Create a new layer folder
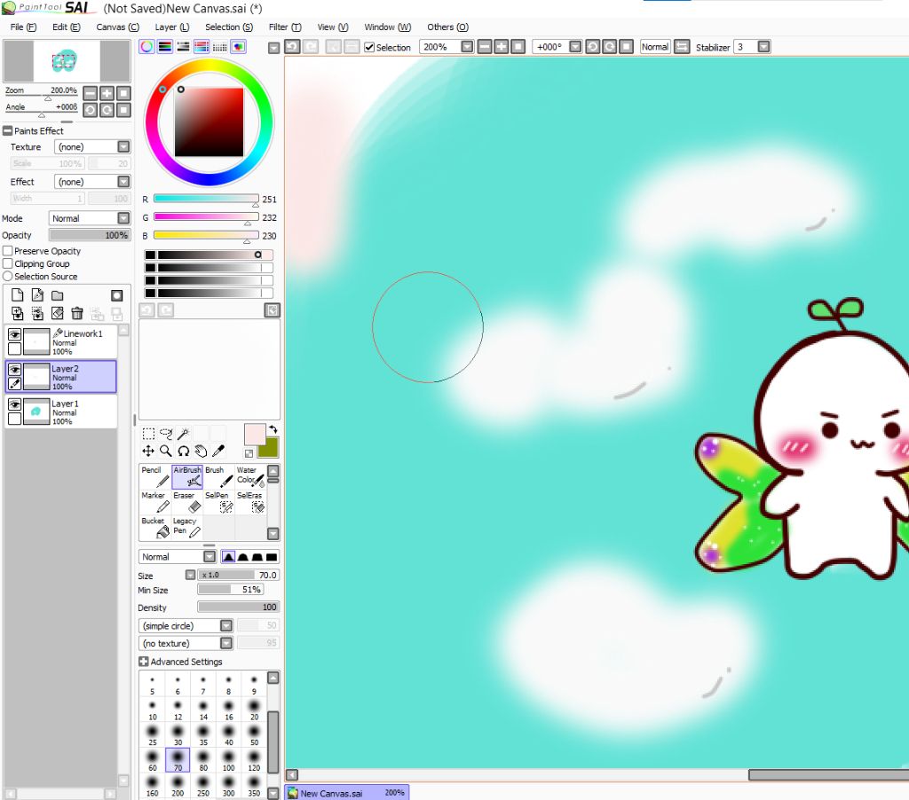The height and width of the screenshot is (800, 909). tap(57, 295)
